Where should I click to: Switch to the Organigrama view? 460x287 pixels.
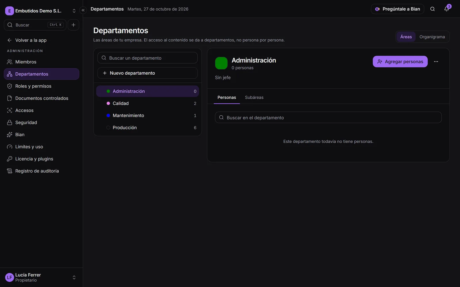(432, 37)
